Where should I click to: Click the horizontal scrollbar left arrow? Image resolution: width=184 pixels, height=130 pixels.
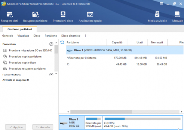[x=68, y=112]
